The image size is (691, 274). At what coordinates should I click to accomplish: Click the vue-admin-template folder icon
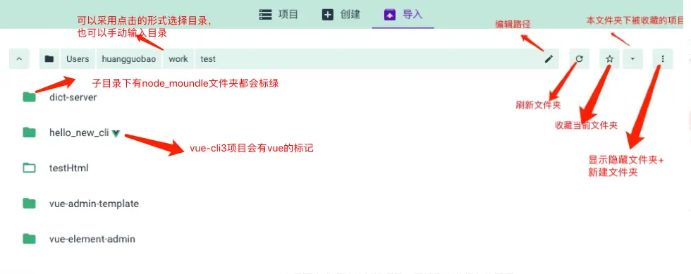click(29, 203)
